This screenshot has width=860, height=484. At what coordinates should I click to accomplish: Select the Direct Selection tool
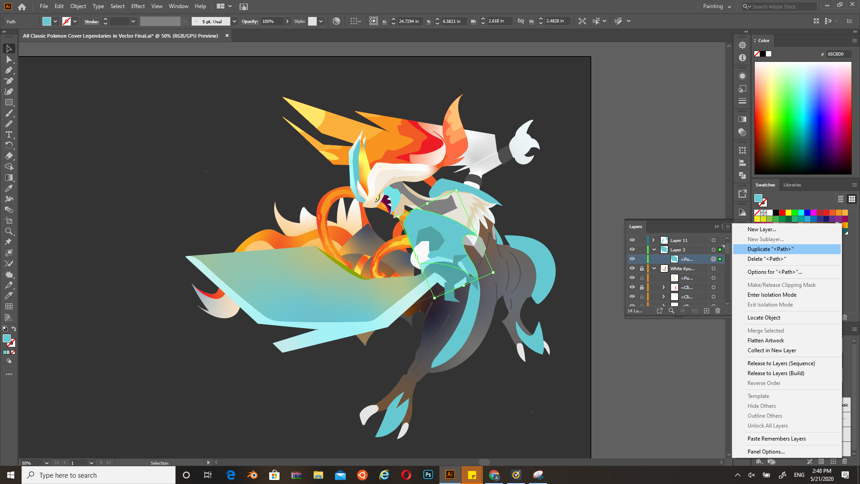(x=9, y=59)
